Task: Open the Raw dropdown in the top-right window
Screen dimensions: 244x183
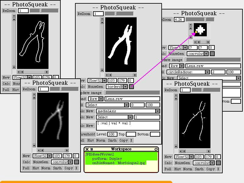Action: (x=182, y=66)
